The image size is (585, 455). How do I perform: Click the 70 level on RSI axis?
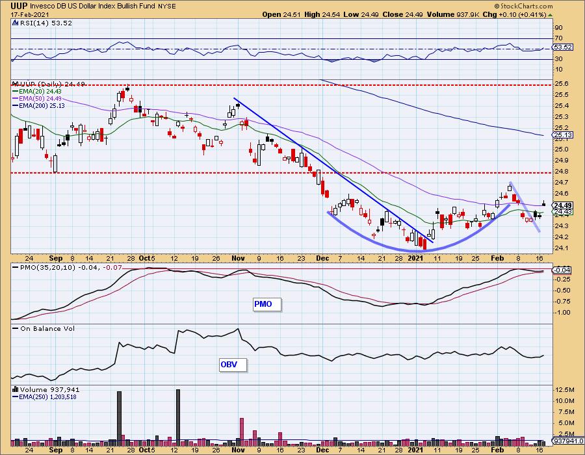pos(558,38)
